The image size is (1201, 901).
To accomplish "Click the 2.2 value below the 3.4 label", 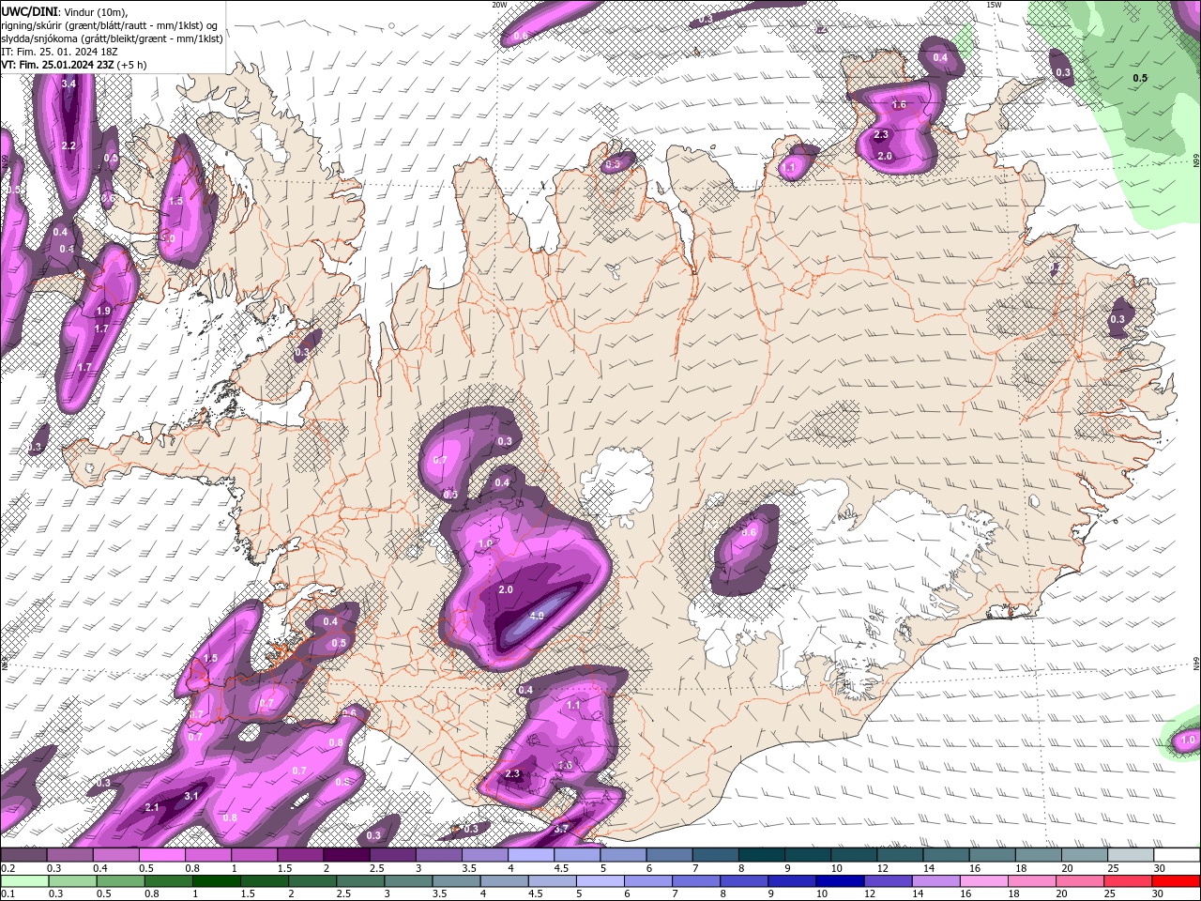I will point(68,146).
